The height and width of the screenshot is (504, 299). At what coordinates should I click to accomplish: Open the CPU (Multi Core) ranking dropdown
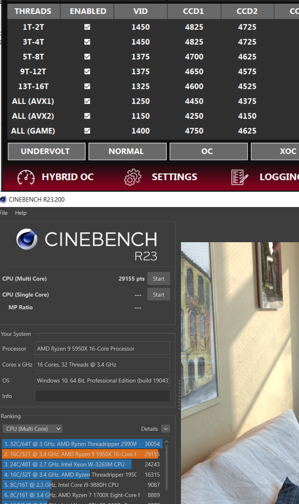pyautogui.click(x=32, y=429)
